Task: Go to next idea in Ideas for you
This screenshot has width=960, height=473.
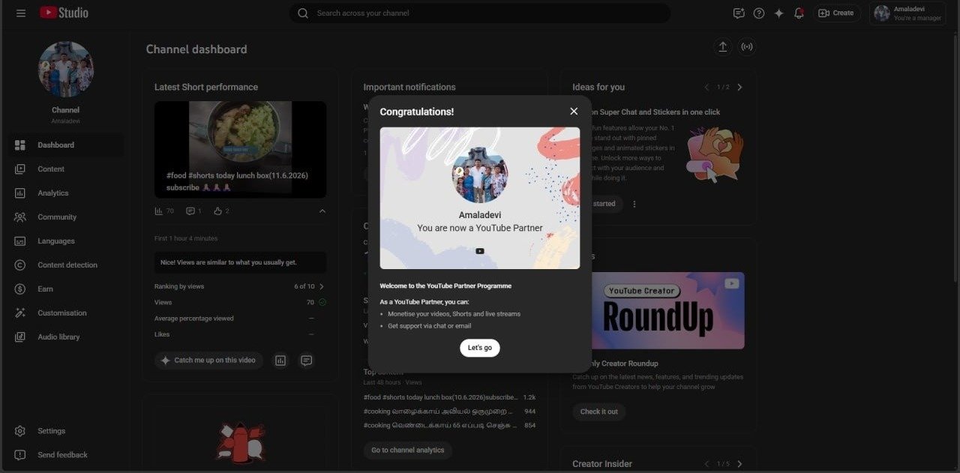Action: point(739,87)
